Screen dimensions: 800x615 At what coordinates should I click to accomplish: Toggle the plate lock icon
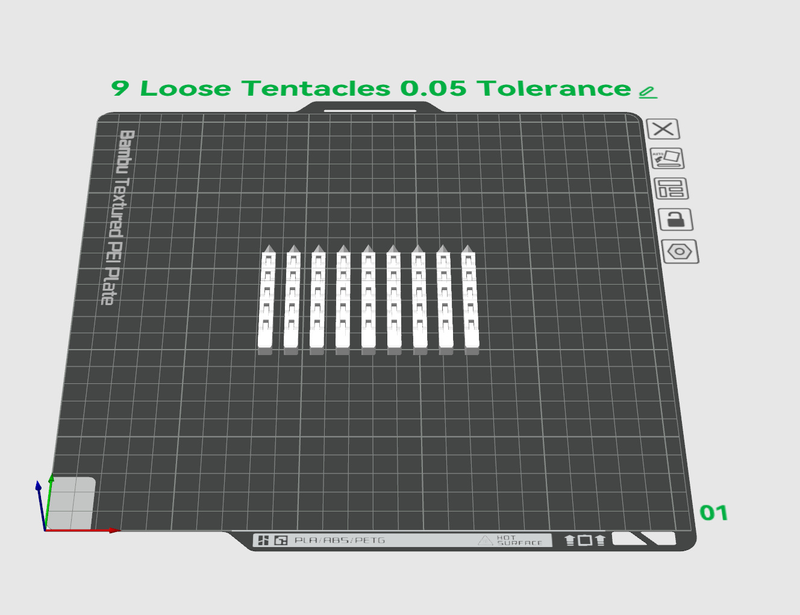(675, 220)
